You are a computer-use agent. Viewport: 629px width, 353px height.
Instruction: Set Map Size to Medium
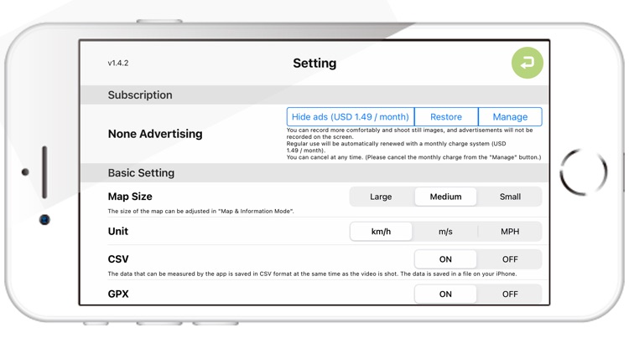[445, 197]
